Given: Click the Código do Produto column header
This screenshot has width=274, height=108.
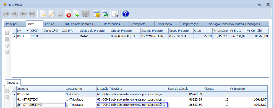Looking at the screenshot, I should tap(95, 31).
